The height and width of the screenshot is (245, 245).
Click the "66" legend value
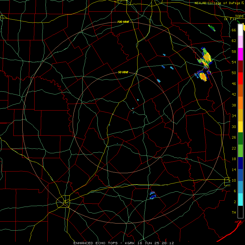pos(234,30)
